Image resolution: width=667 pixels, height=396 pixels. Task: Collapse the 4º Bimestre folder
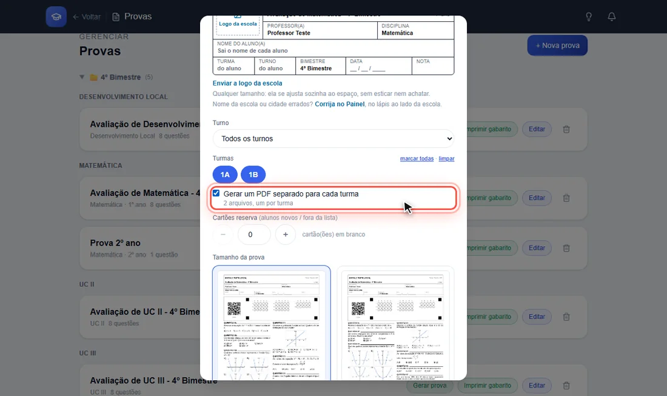pyautogui.click(x=82, y=77)
